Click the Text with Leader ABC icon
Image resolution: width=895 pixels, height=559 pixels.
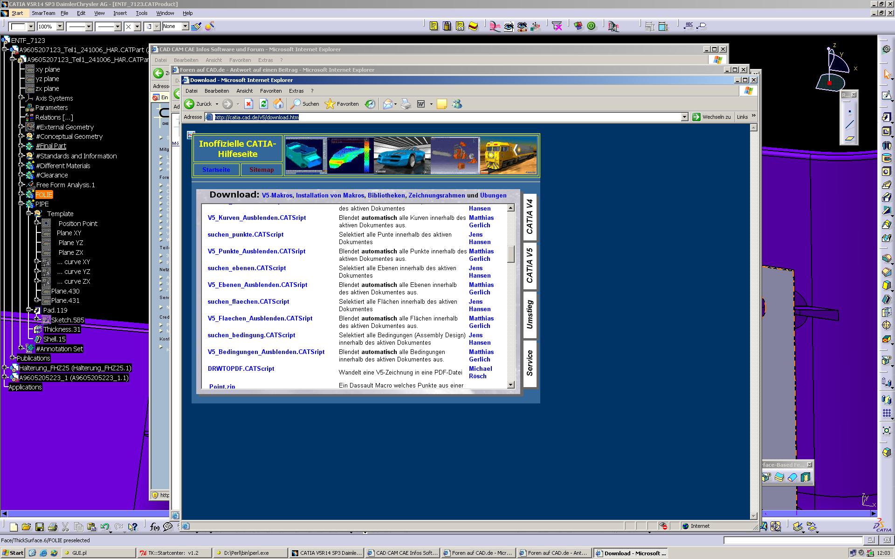click(x=688, y=26)
